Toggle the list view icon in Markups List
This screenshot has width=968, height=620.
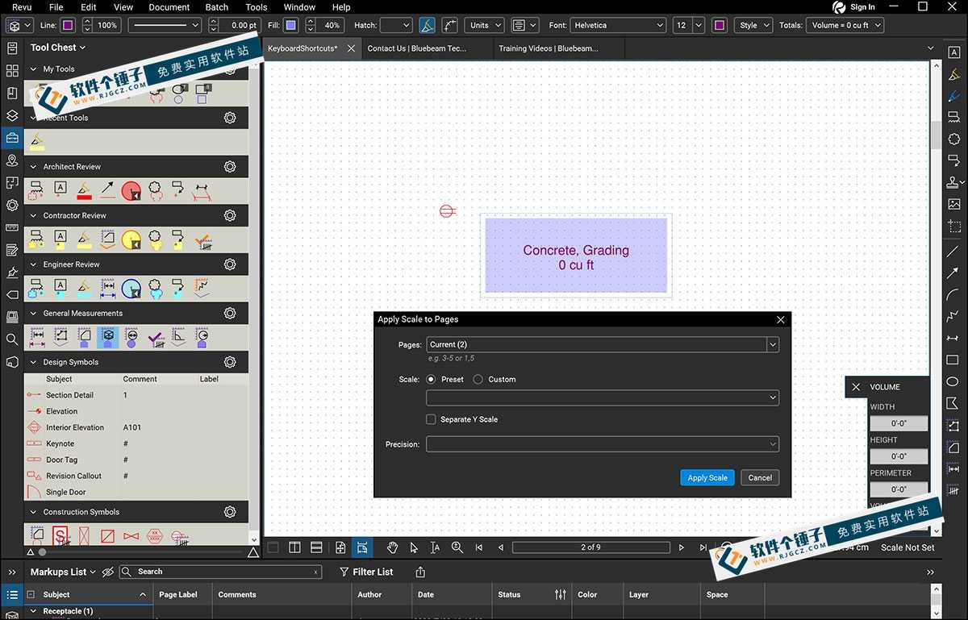[12, 595]
